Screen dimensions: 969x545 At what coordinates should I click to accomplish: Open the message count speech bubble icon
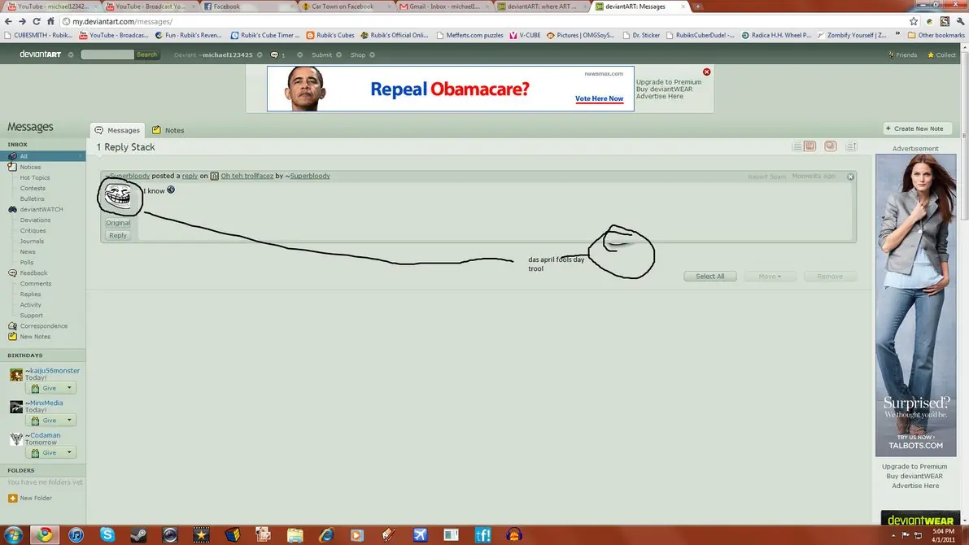tap(274, 55)
